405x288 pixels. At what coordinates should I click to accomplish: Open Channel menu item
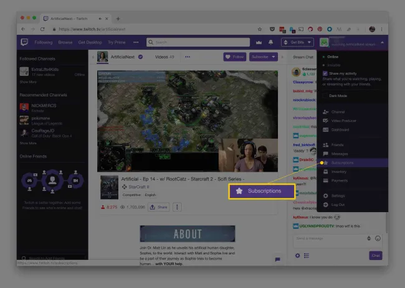[x=353, y=112]
